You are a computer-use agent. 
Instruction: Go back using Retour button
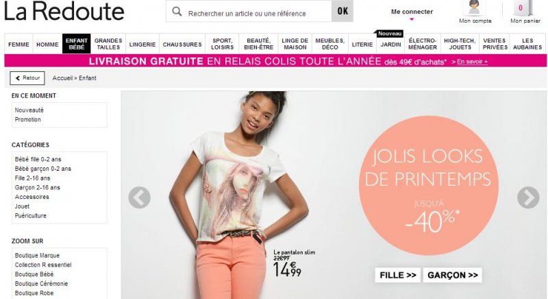tap(27, 78)
